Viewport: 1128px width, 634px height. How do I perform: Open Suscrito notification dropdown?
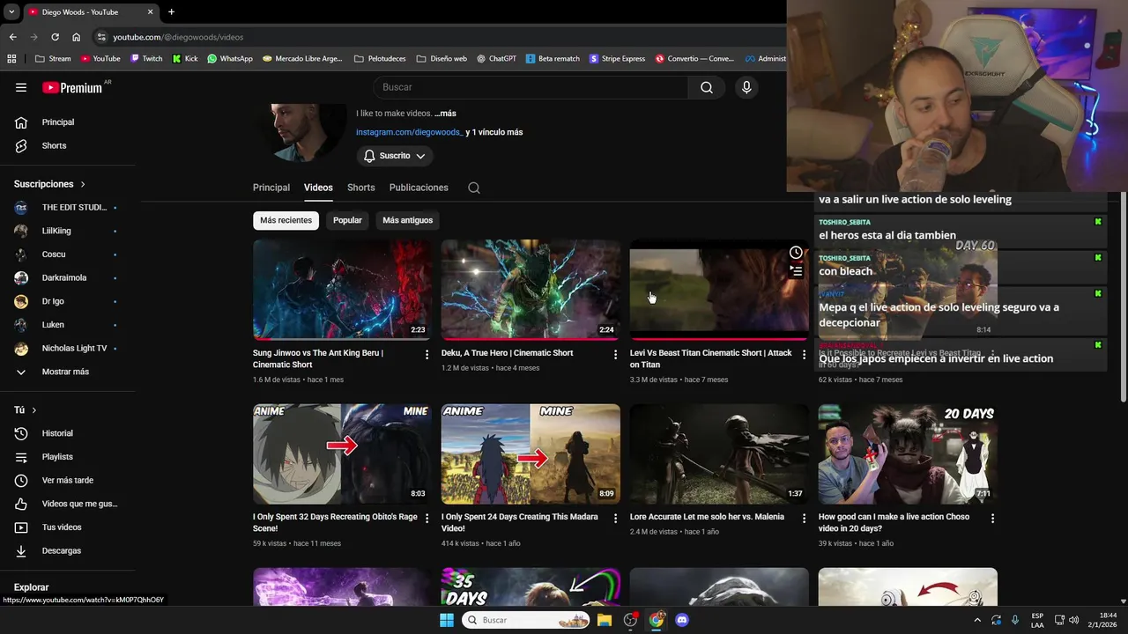395,156
